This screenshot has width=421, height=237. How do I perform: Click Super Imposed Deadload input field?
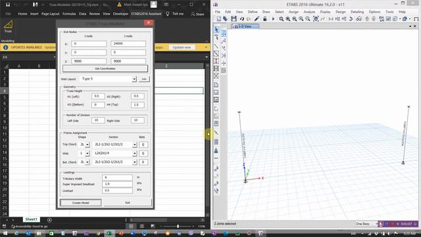click(117, 184)
